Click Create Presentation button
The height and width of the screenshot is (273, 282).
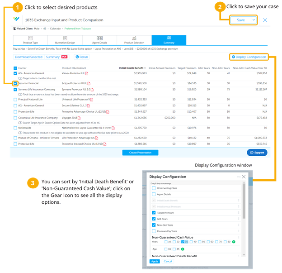(140, 153)
